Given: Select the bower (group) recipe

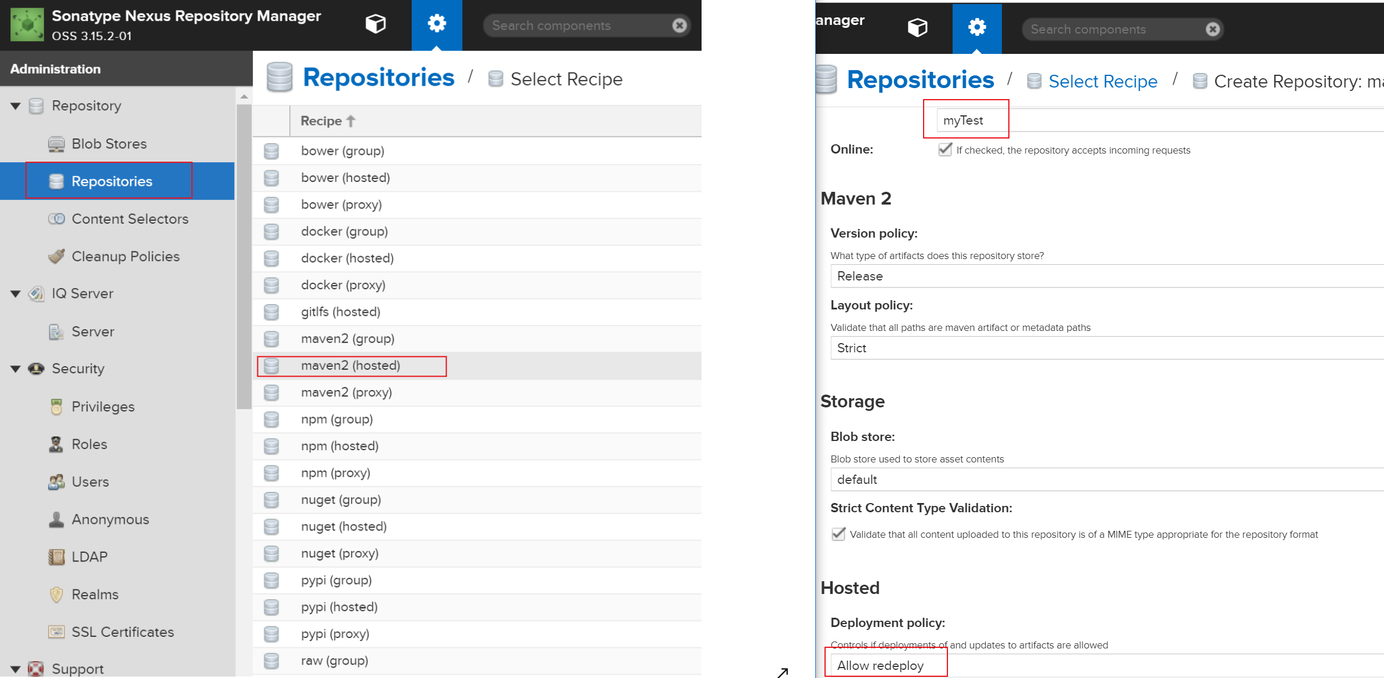Looking at the screenshot, I should point(477,151).
